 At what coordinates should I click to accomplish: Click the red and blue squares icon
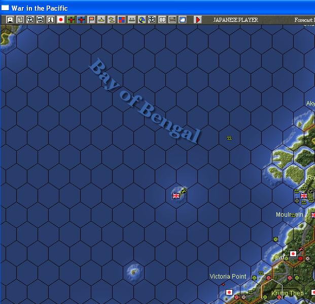click(122, 20)
